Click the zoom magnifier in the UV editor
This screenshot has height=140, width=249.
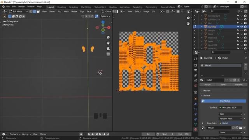188,18
